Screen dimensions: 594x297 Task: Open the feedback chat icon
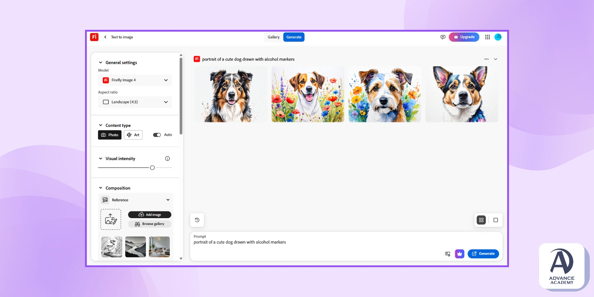click(x=443, y=37)
